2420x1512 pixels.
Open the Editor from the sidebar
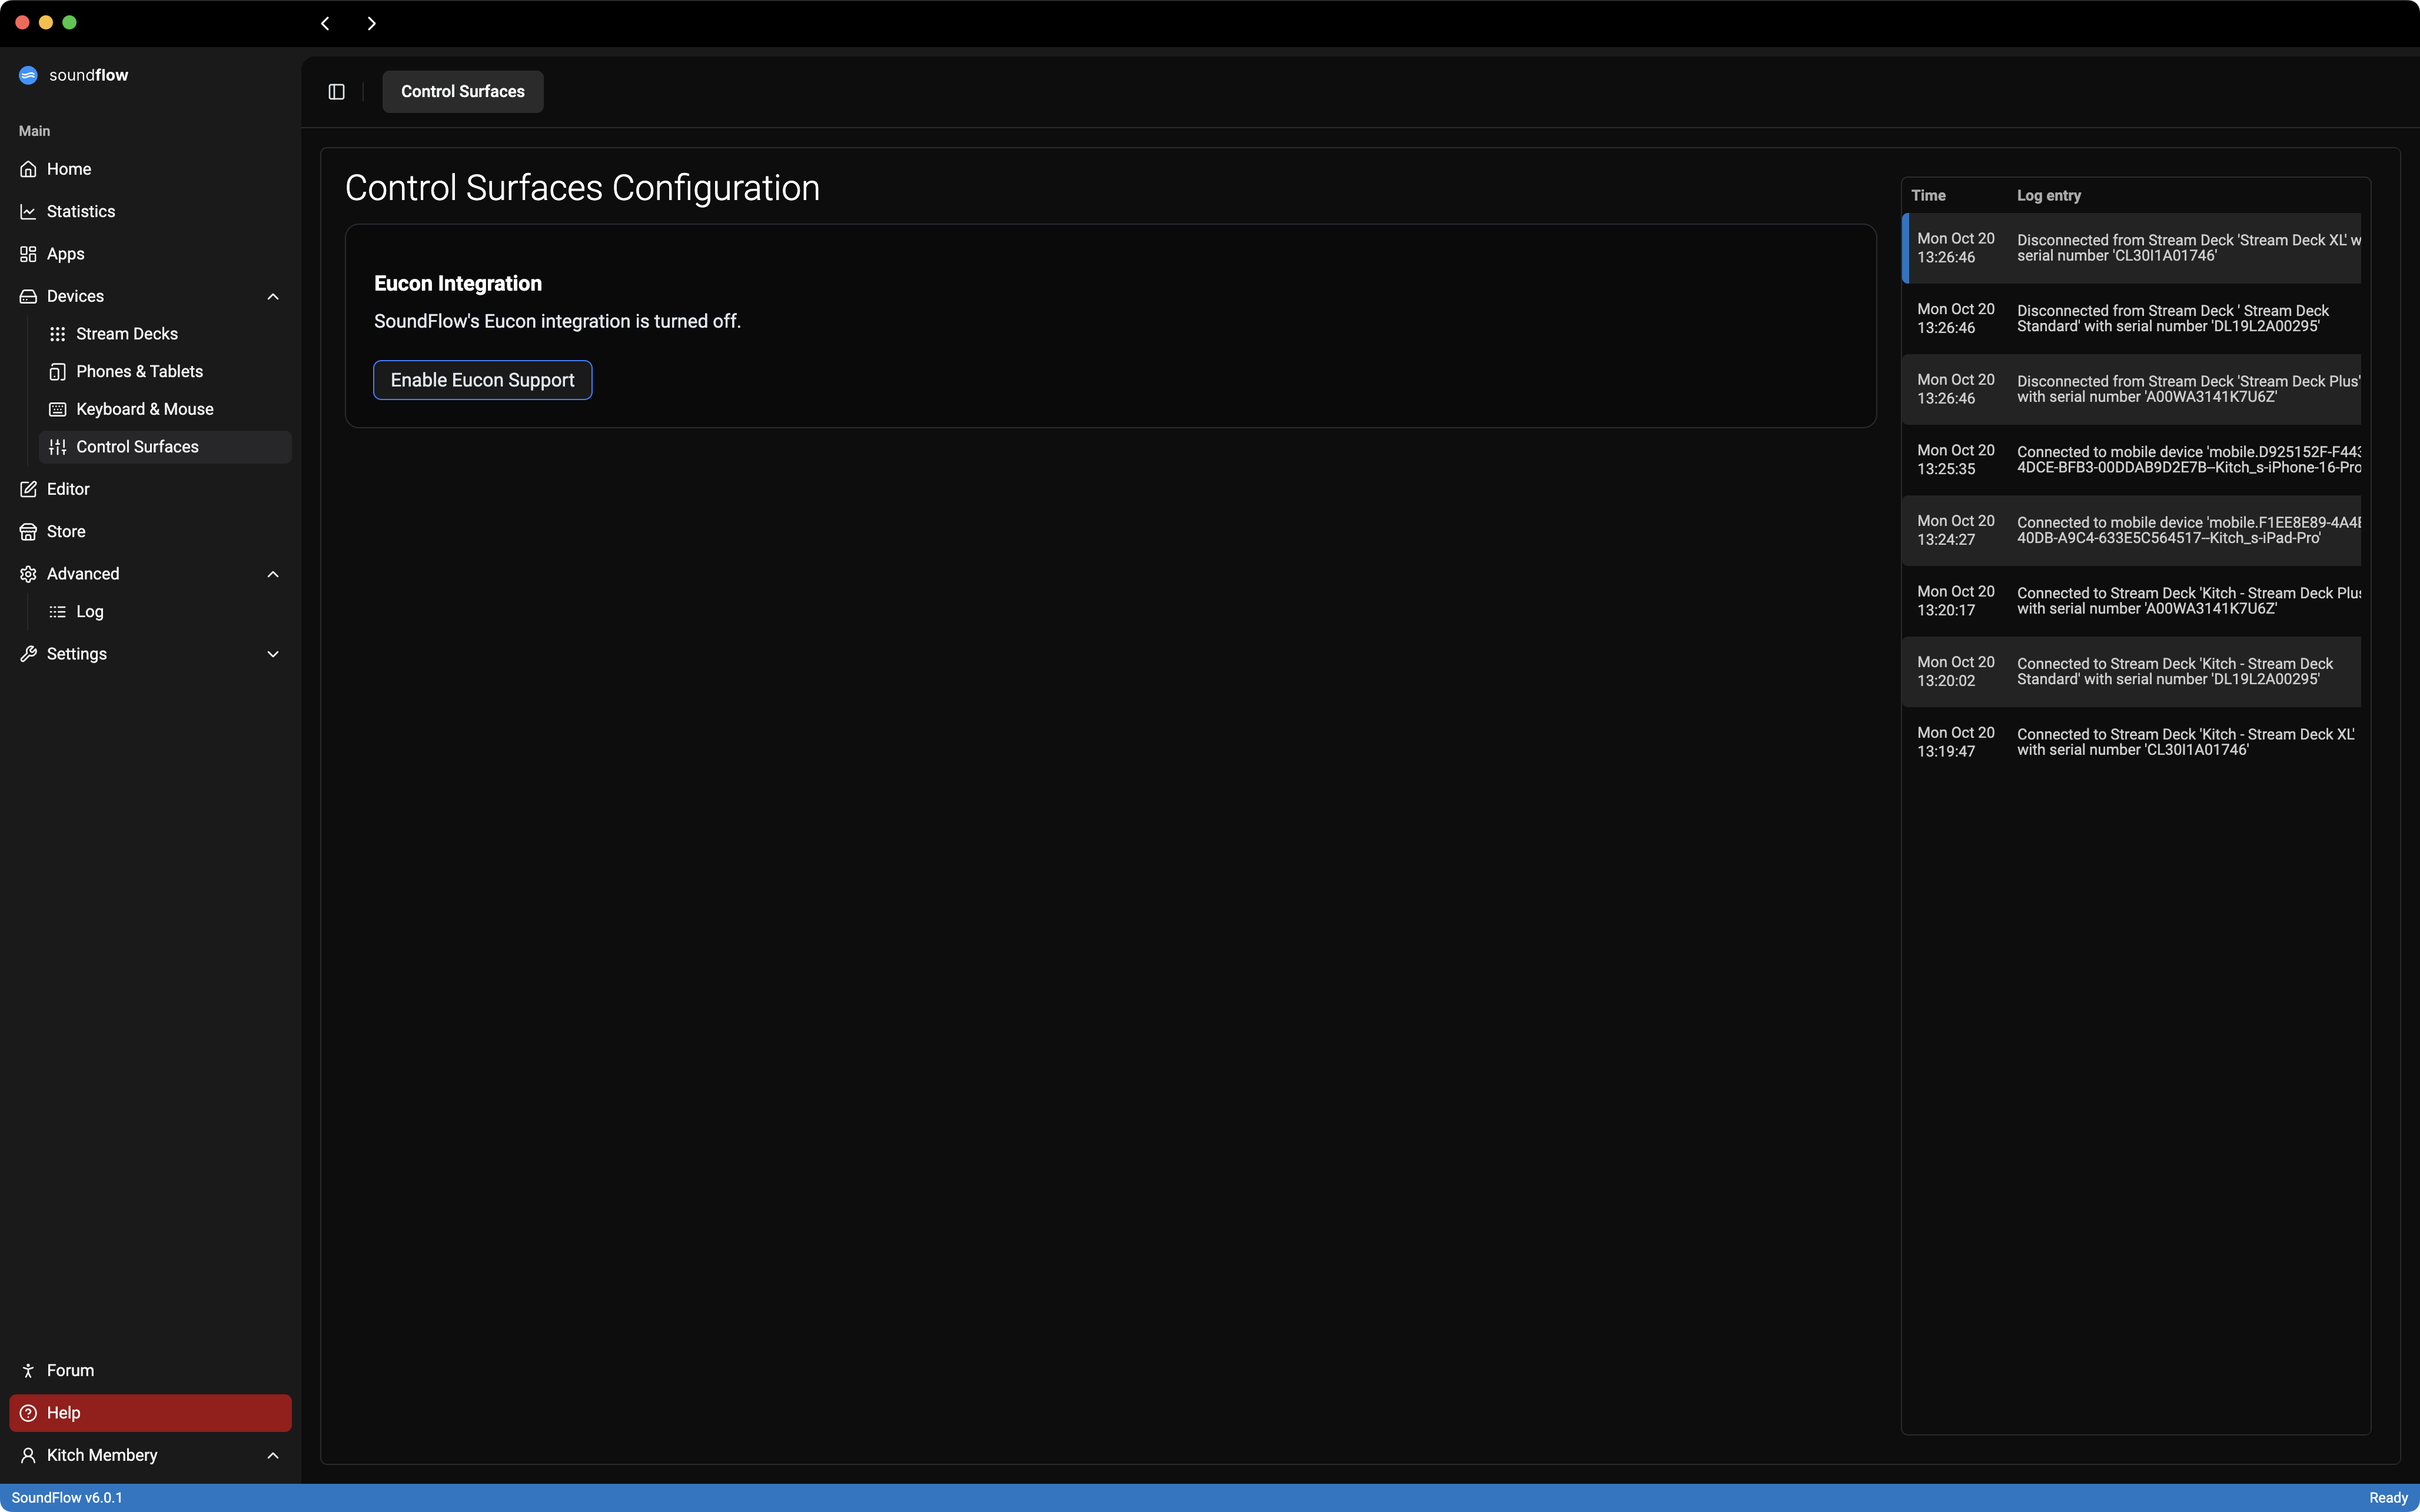68,489
